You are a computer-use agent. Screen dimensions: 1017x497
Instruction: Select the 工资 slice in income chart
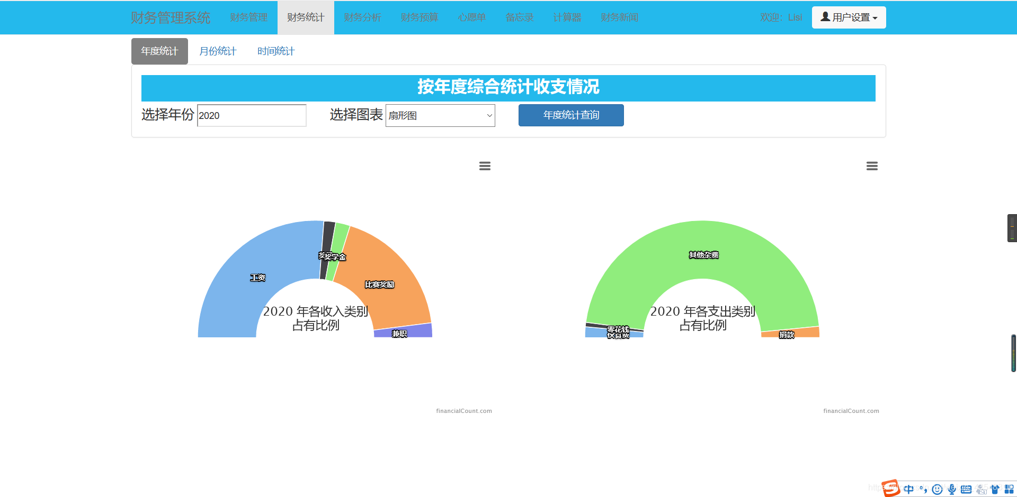coord(257,277)
